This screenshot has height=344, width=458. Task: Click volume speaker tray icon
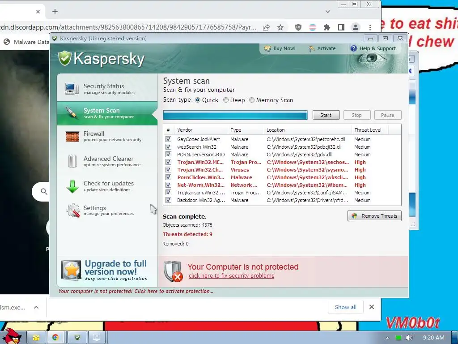coord(409,338)
